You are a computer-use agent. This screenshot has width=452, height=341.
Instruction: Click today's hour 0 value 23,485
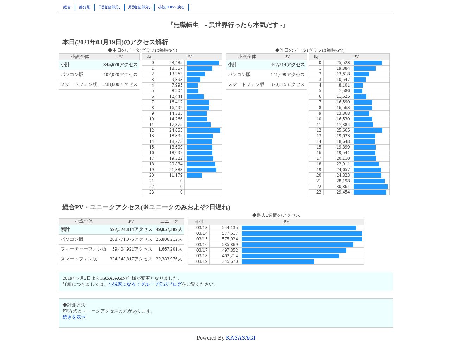176,63
